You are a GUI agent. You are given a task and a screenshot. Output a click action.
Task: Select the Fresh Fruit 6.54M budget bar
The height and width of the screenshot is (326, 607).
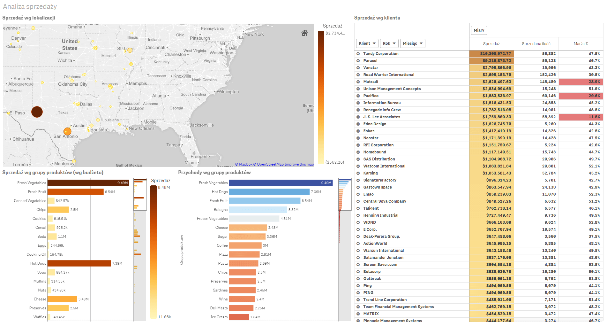point(76,192)
